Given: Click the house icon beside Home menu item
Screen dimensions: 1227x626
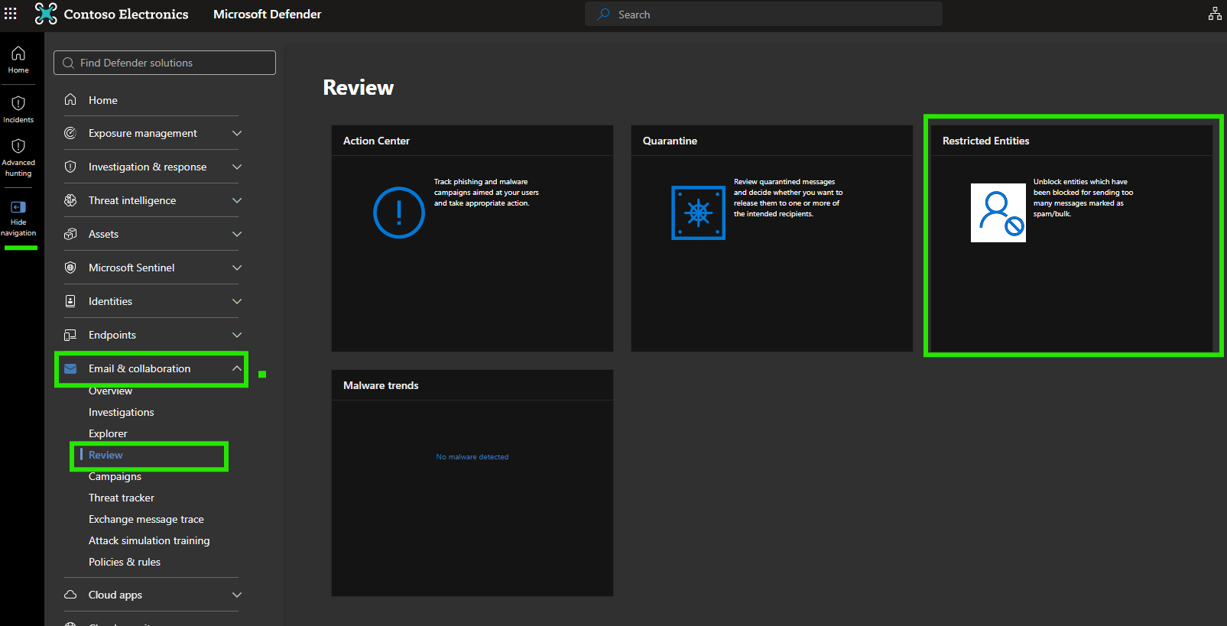Looking at the screenshot, I should click(70, 99).
